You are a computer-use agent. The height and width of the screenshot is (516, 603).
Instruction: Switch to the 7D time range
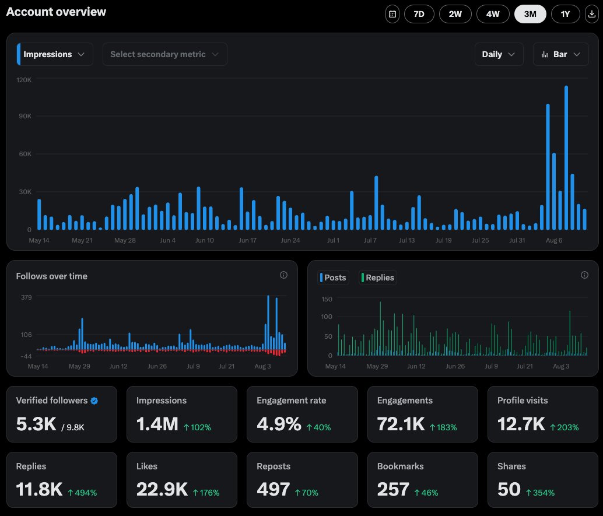point(419,14)
